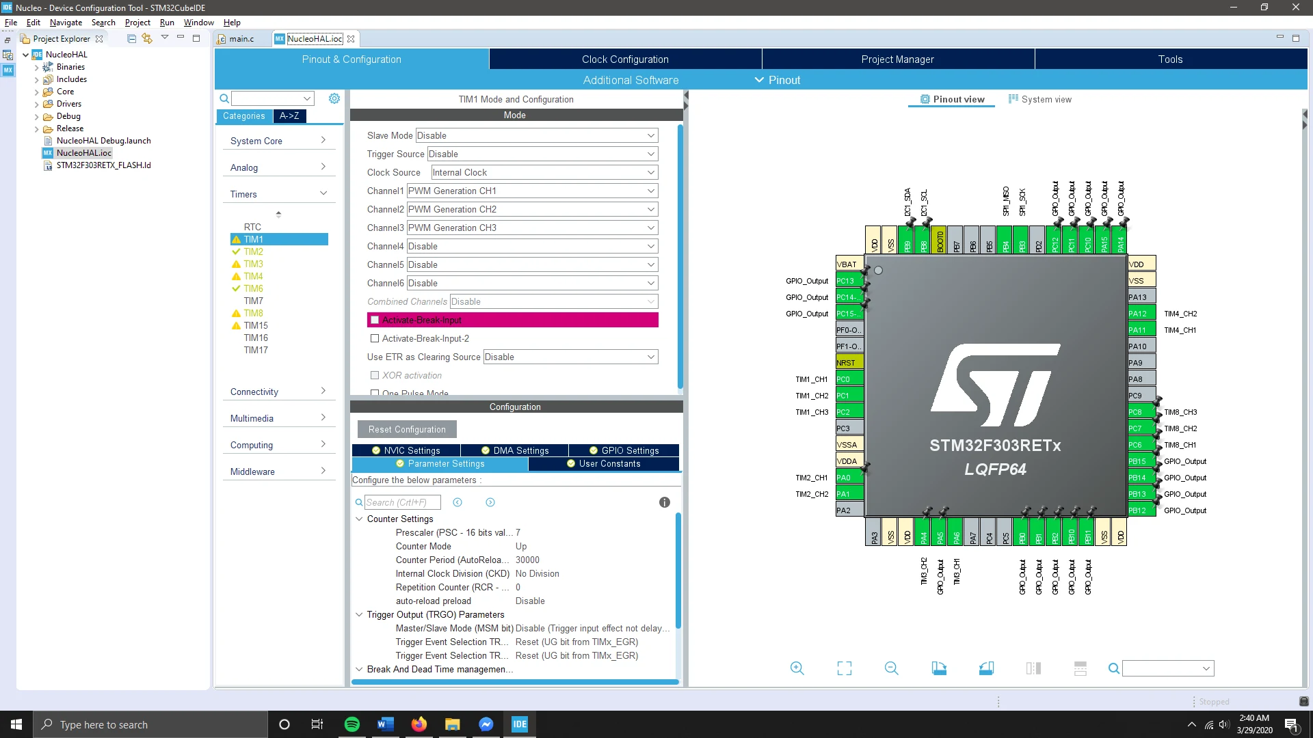Open the GPIO Settings tab

click(x=624, y=450)
